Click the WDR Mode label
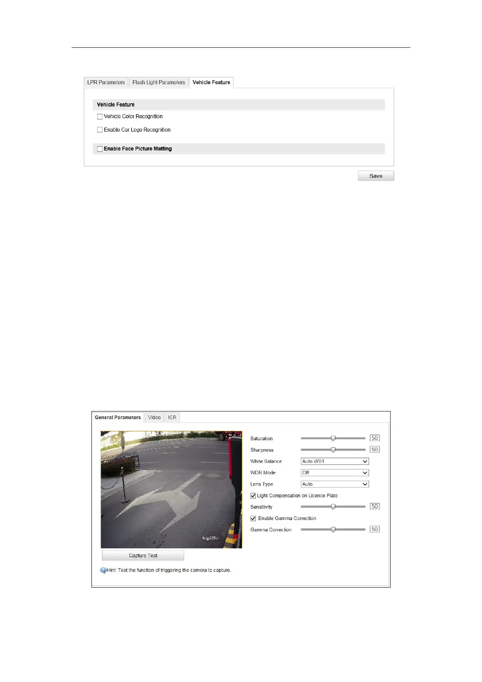 click(263, 473)
